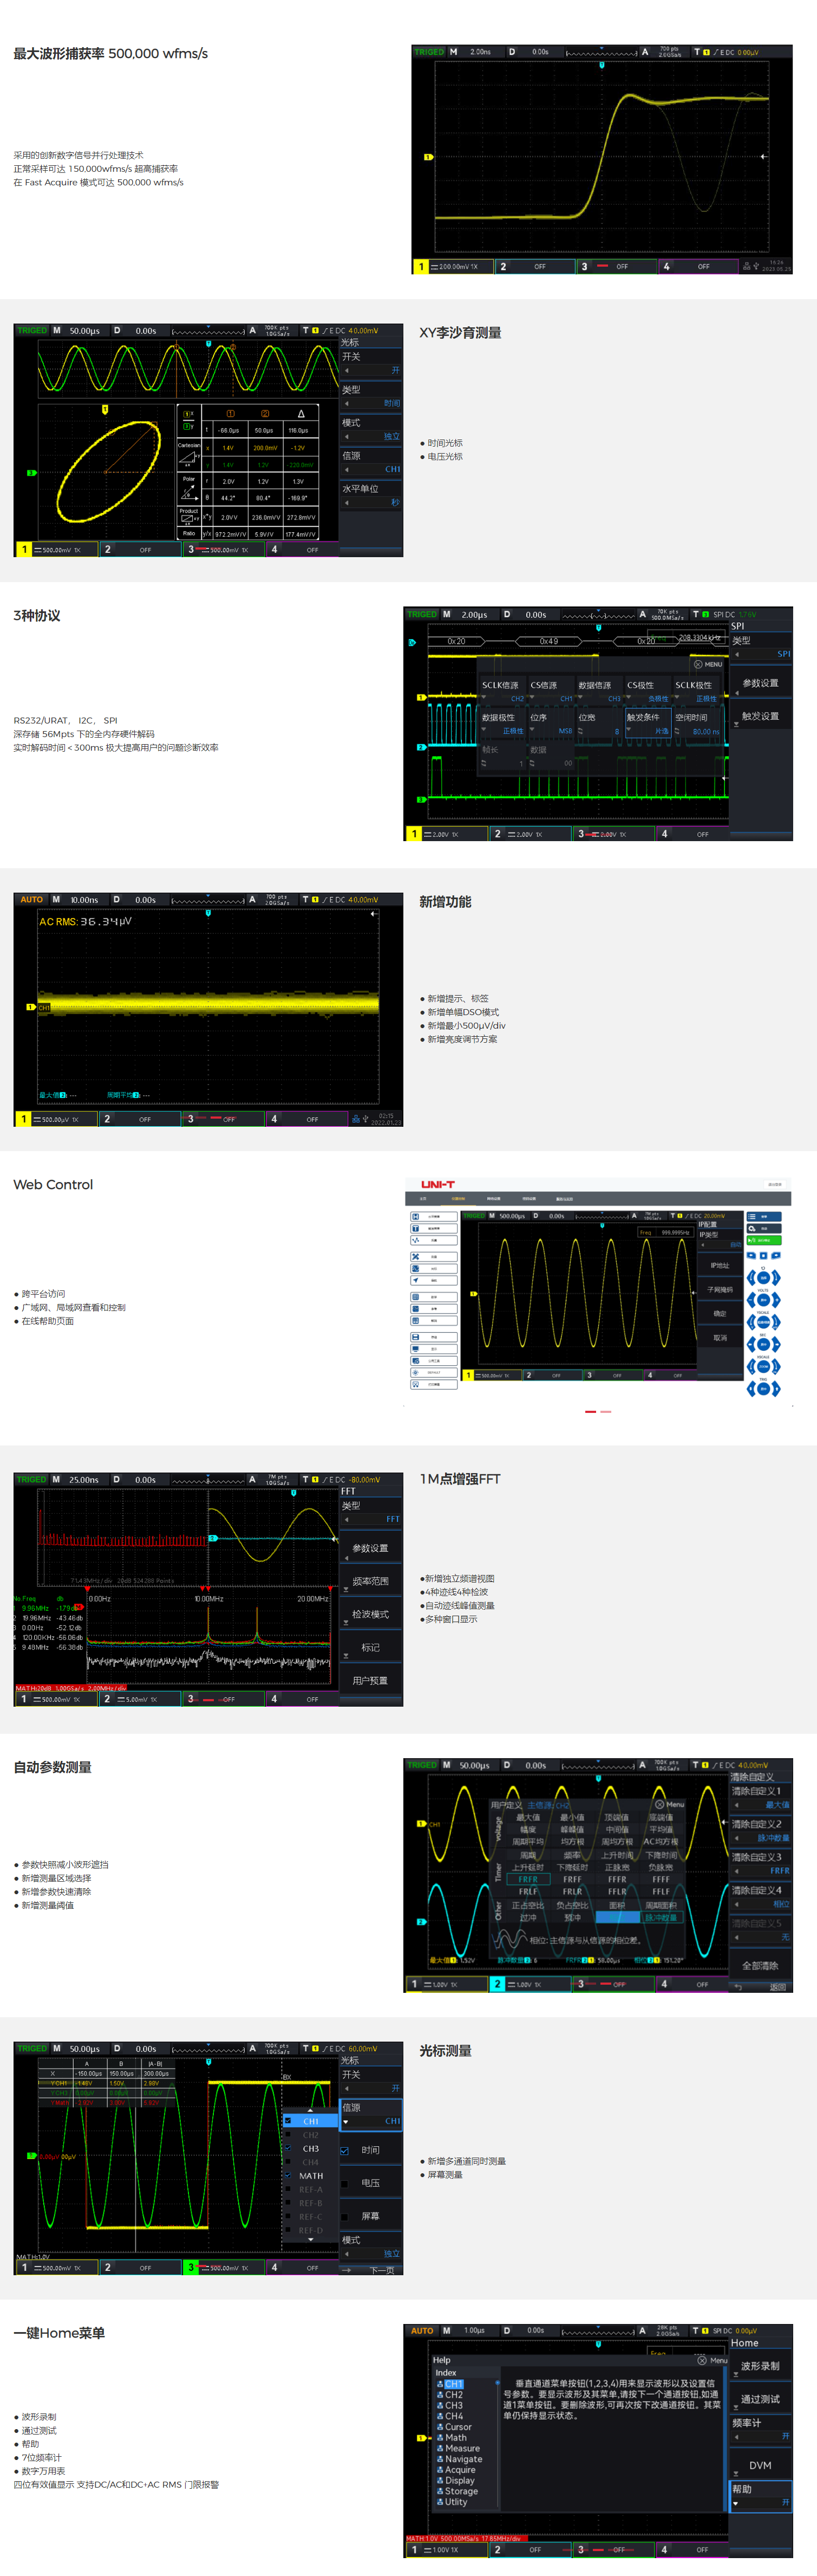Image resolution: width=817 pixels, height=2576 pixels.
Task: Close the SPI settings popup via MENU icon
Action: point(697,664)
